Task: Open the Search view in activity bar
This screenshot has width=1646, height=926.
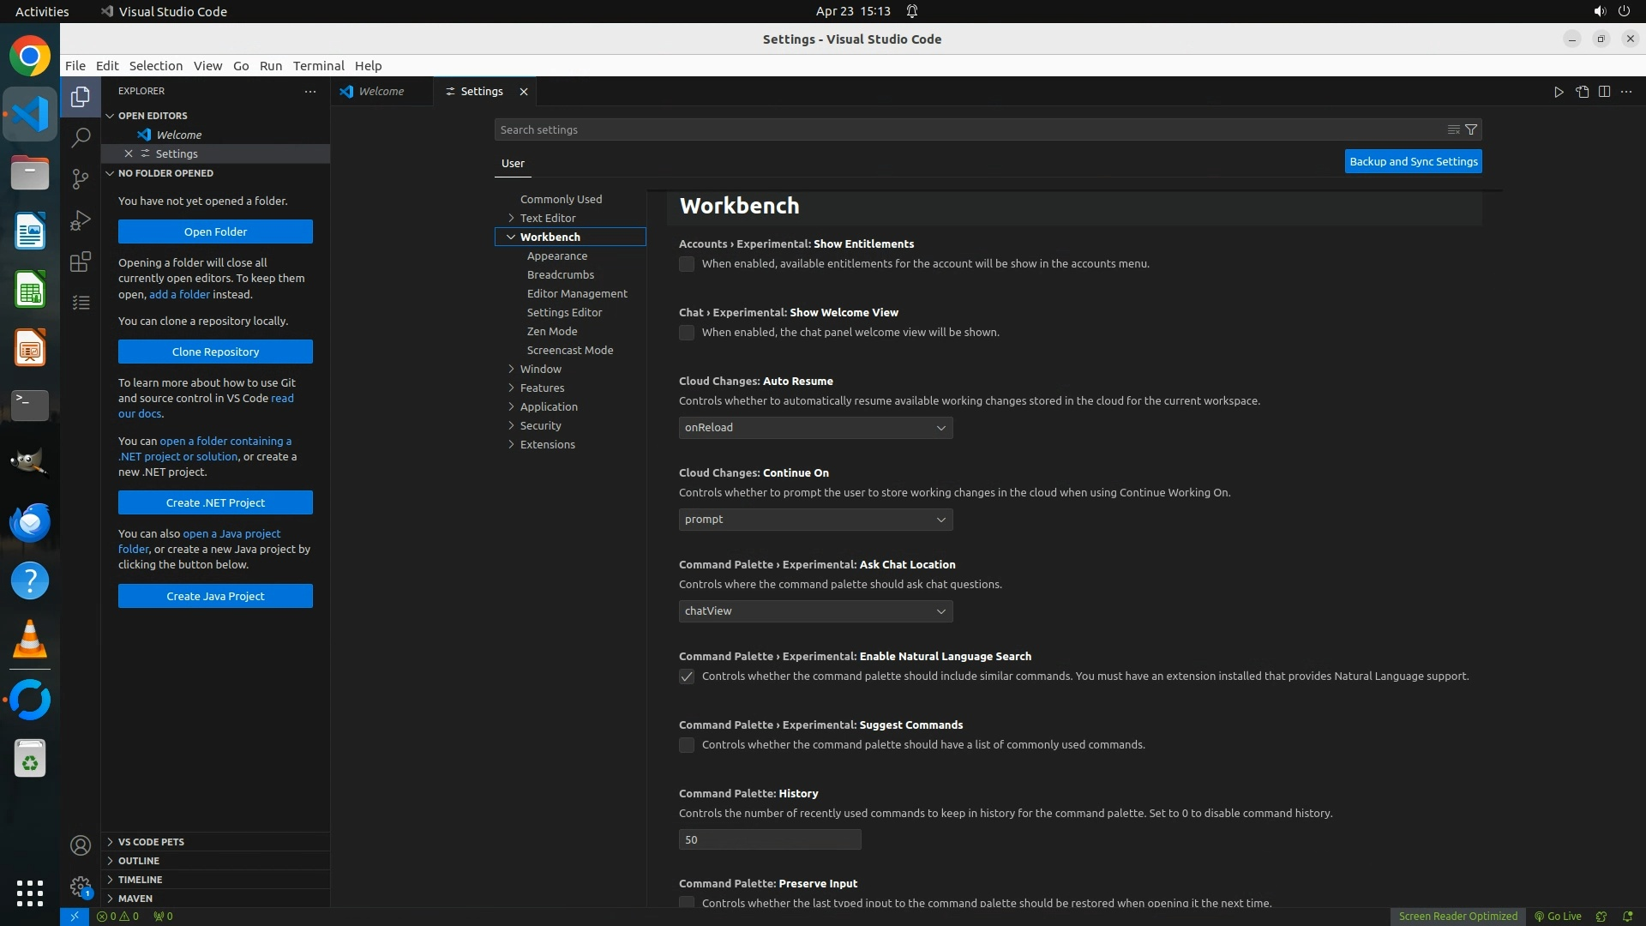Action: (x=81, y=137)
